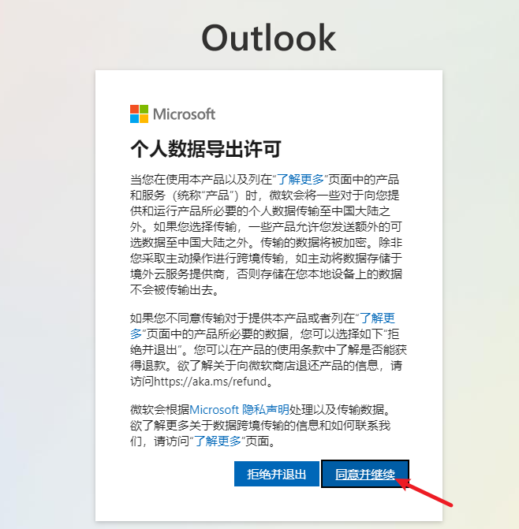Click the 个人数据导出许可 heading
Image resolution: width=519 pixels, height=529 pixels.
pos(206,149)
